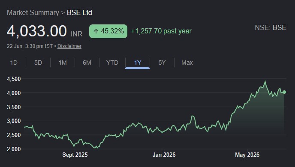Click the Jan 2026 axis label
The width and height of the screenshot is (295, 167).
pyautogui.click(x=164, y=155)
